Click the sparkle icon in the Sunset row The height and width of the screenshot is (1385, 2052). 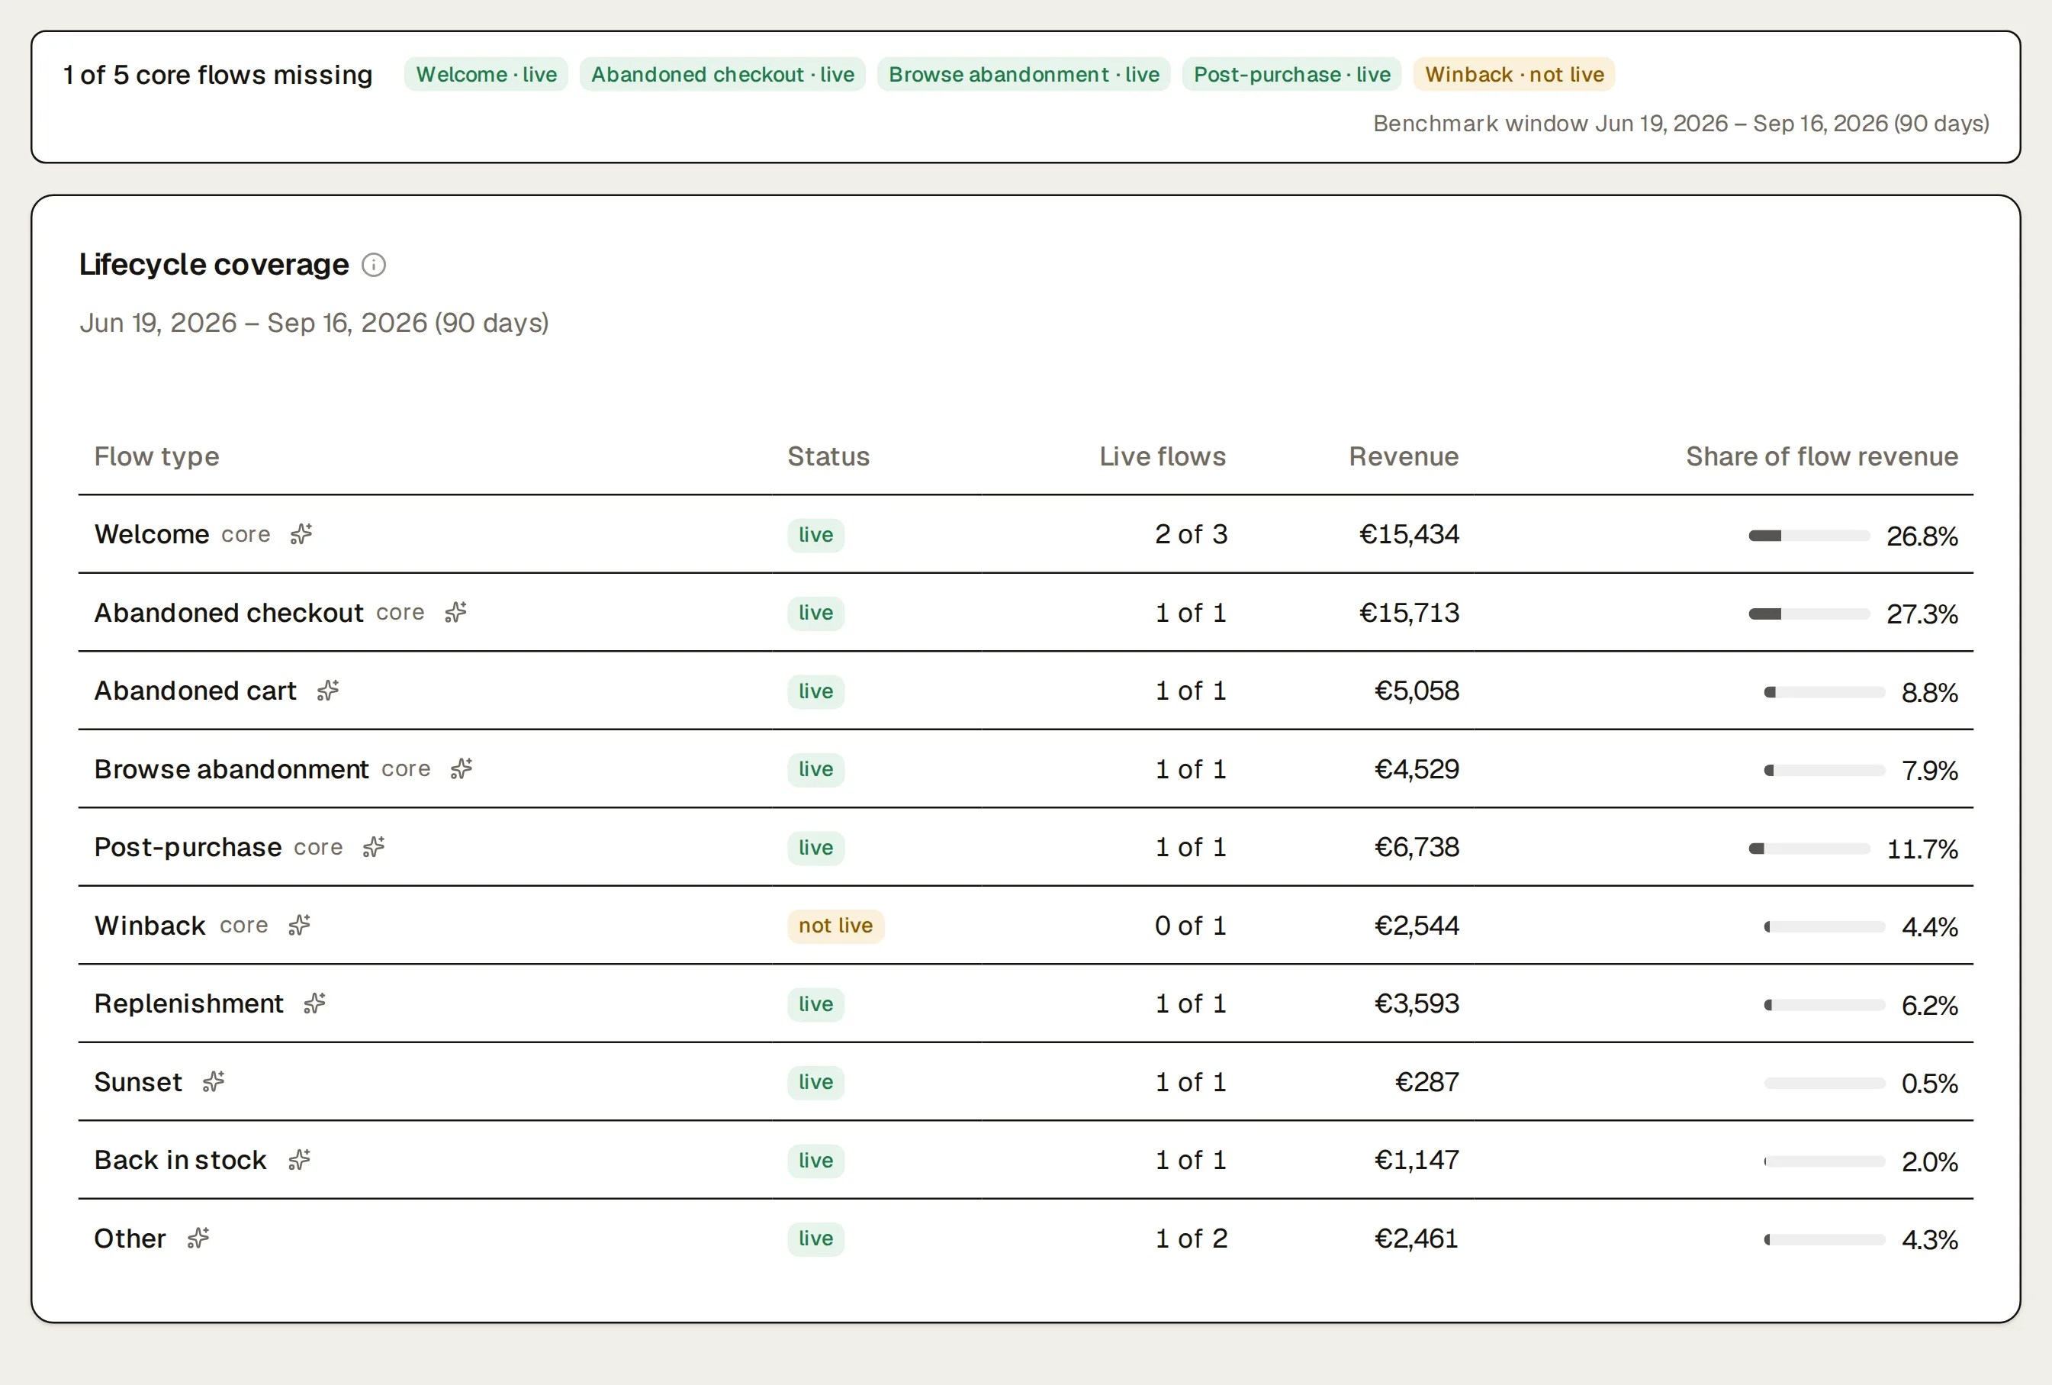pyautogui.click(x=214, y=1081)
